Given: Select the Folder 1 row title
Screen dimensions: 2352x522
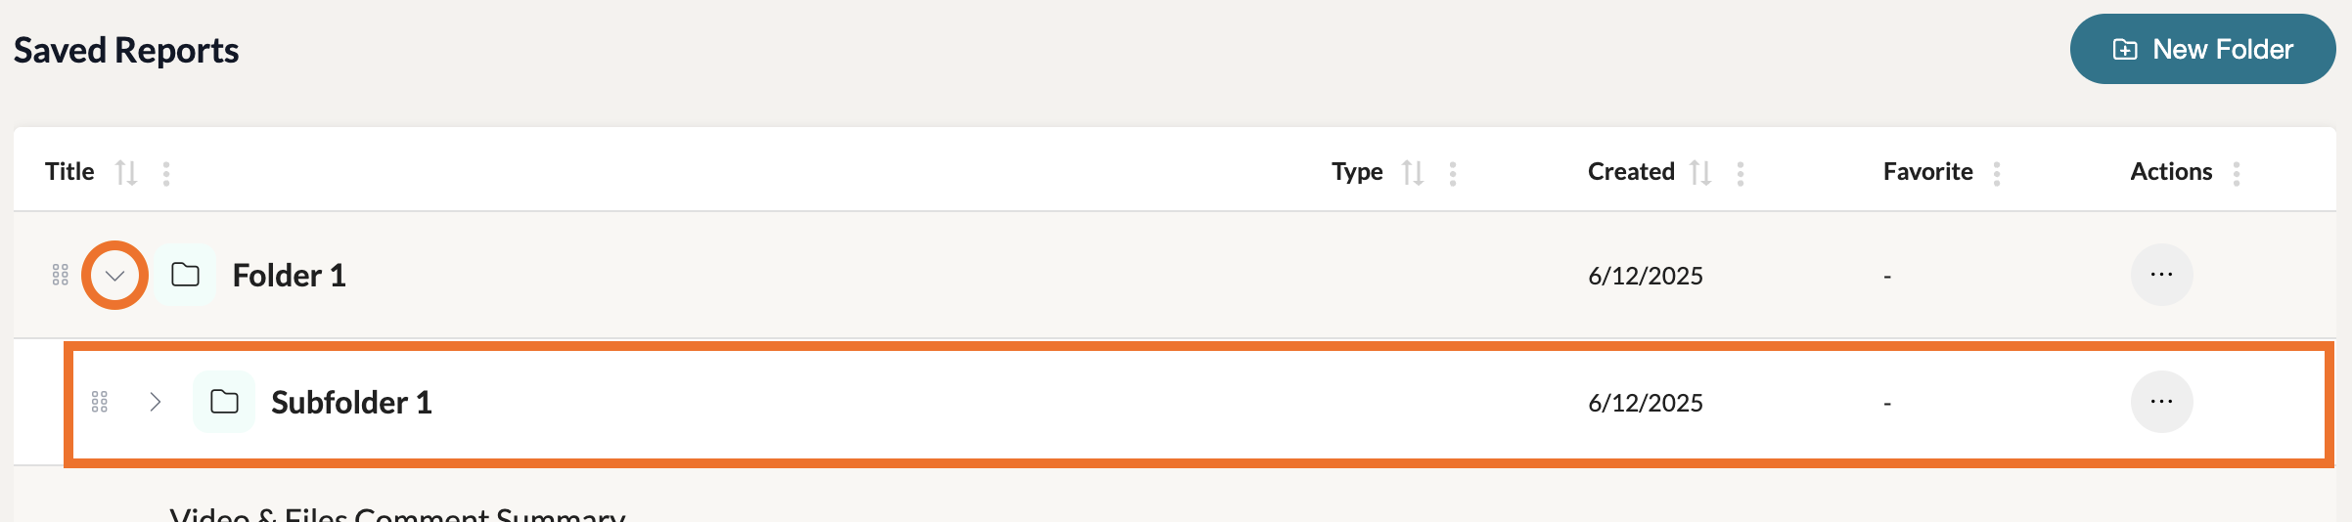Looking at the screenshot, I should (x=289, y=276).
